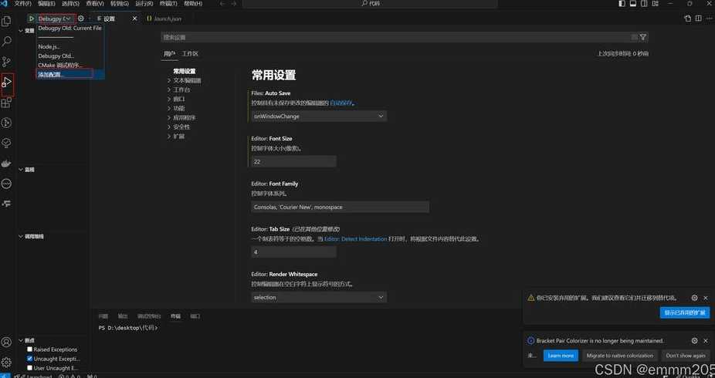Open the Explorer view in activity bar
715x378 pixels.
(6, 21)
